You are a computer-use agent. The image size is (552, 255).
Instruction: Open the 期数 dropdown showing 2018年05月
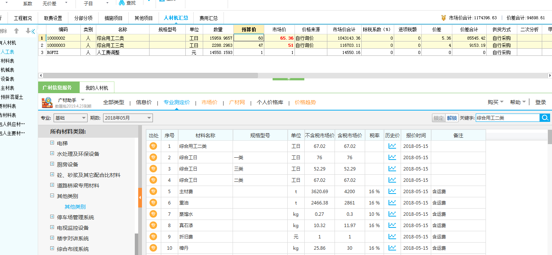point(128,118)
